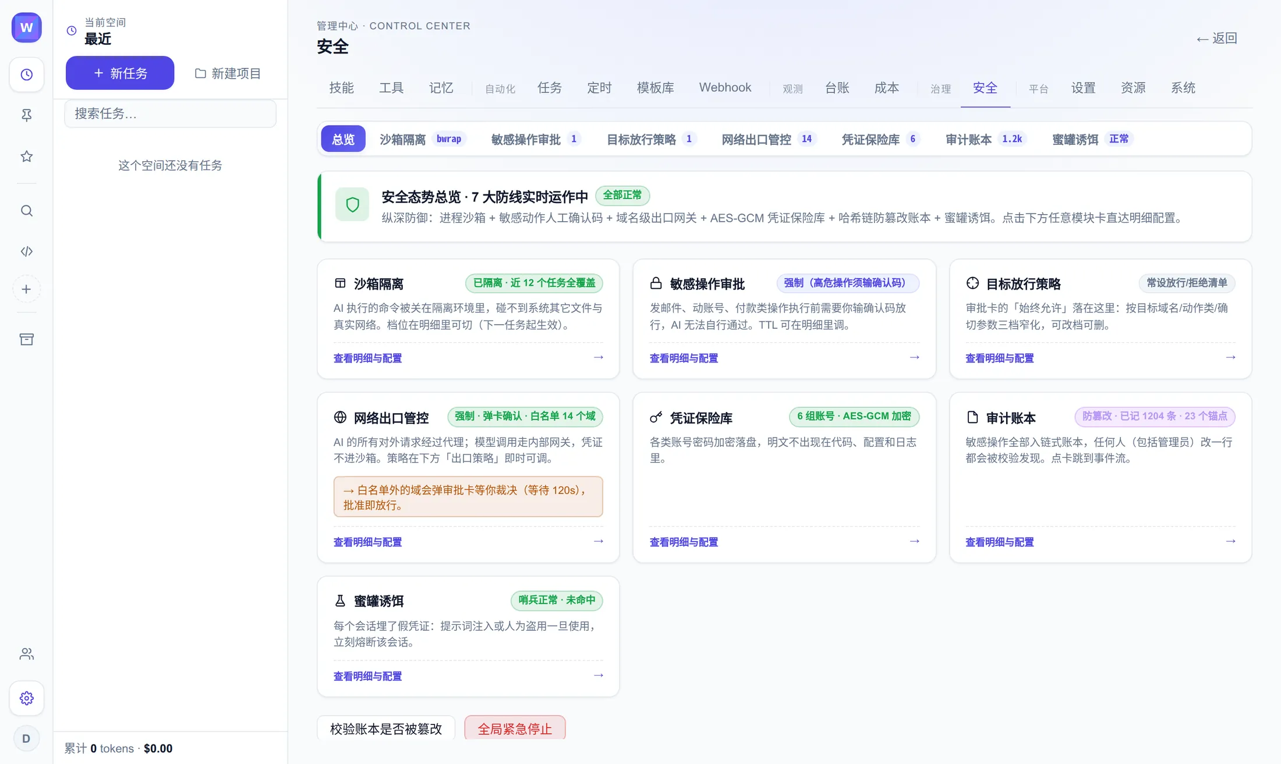Open the 成本 top tab
The width and height of the screenshot is (1281, 764).
tap(887, 88)
